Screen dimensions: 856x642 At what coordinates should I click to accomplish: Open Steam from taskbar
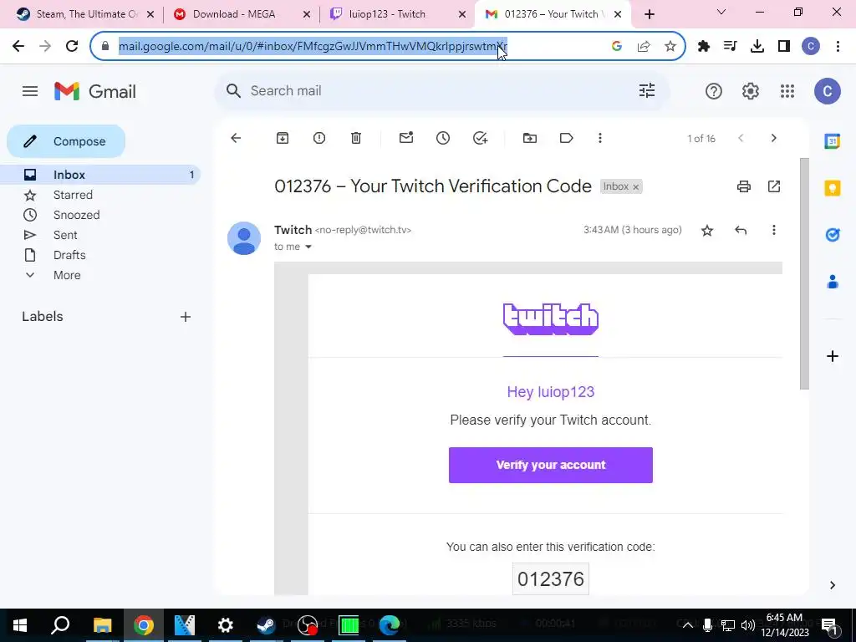click(x=267, y=625)
